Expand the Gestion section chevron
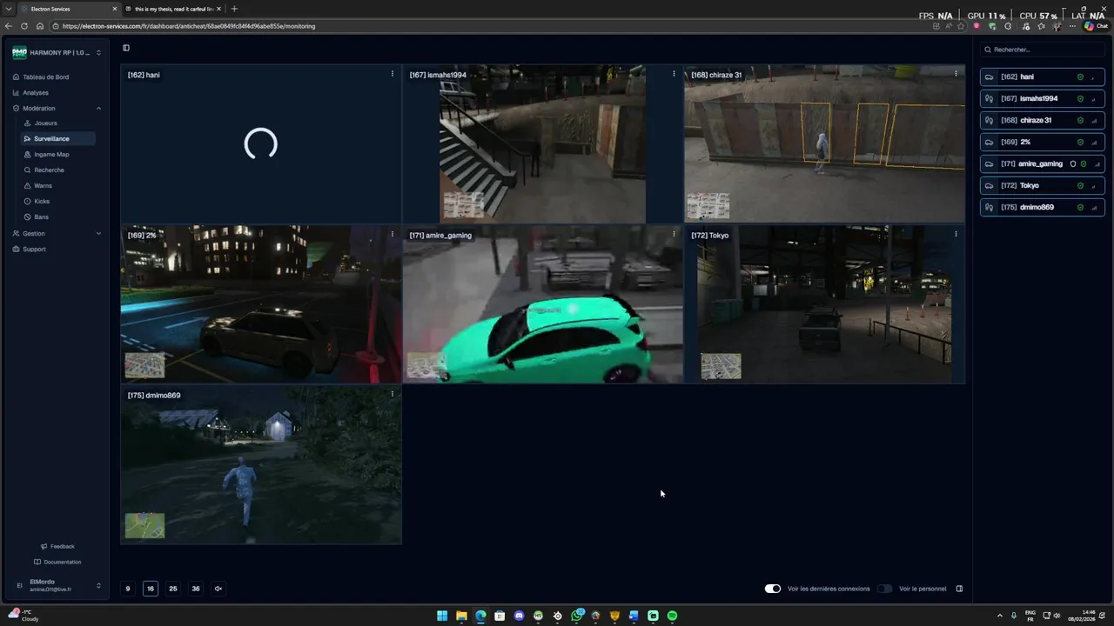 pos(98,234)
